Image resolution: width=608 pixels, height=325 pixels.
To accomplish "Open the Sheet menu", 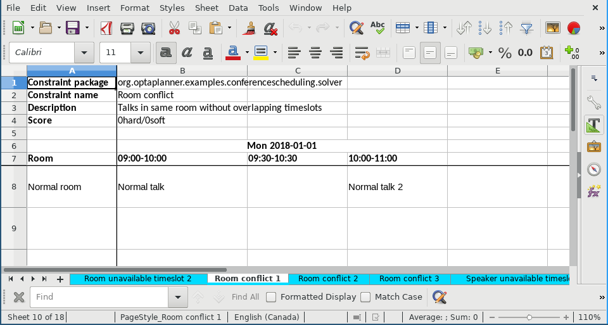I will (206, 8).
